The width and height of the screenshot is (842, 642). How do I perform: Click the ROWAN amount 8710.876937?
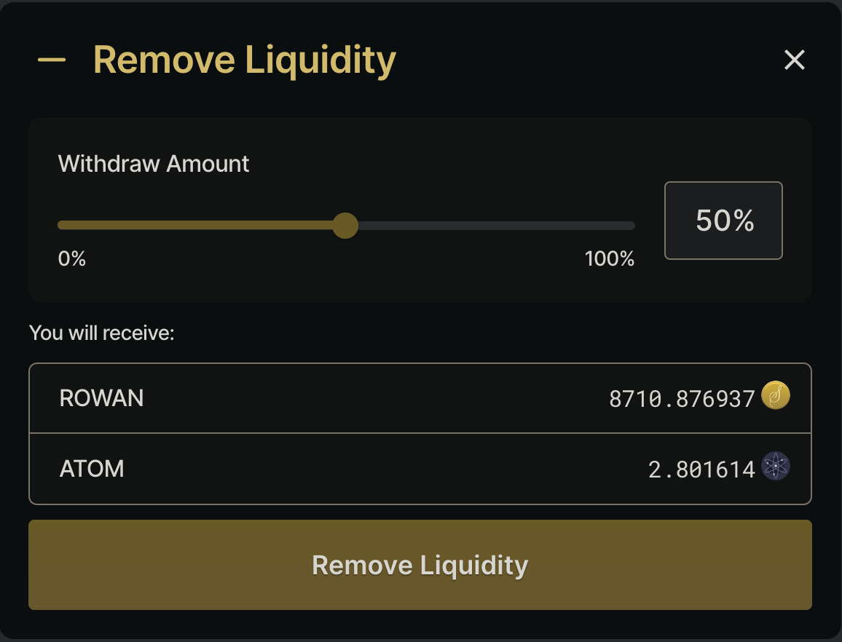pyautogui.click(x=682, y=399)
